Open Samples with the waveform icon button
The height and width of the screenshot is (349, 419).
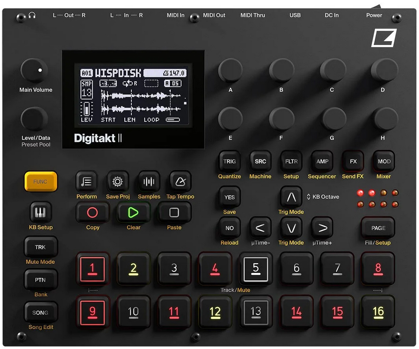pyautogui.click(x=149, y=182)
